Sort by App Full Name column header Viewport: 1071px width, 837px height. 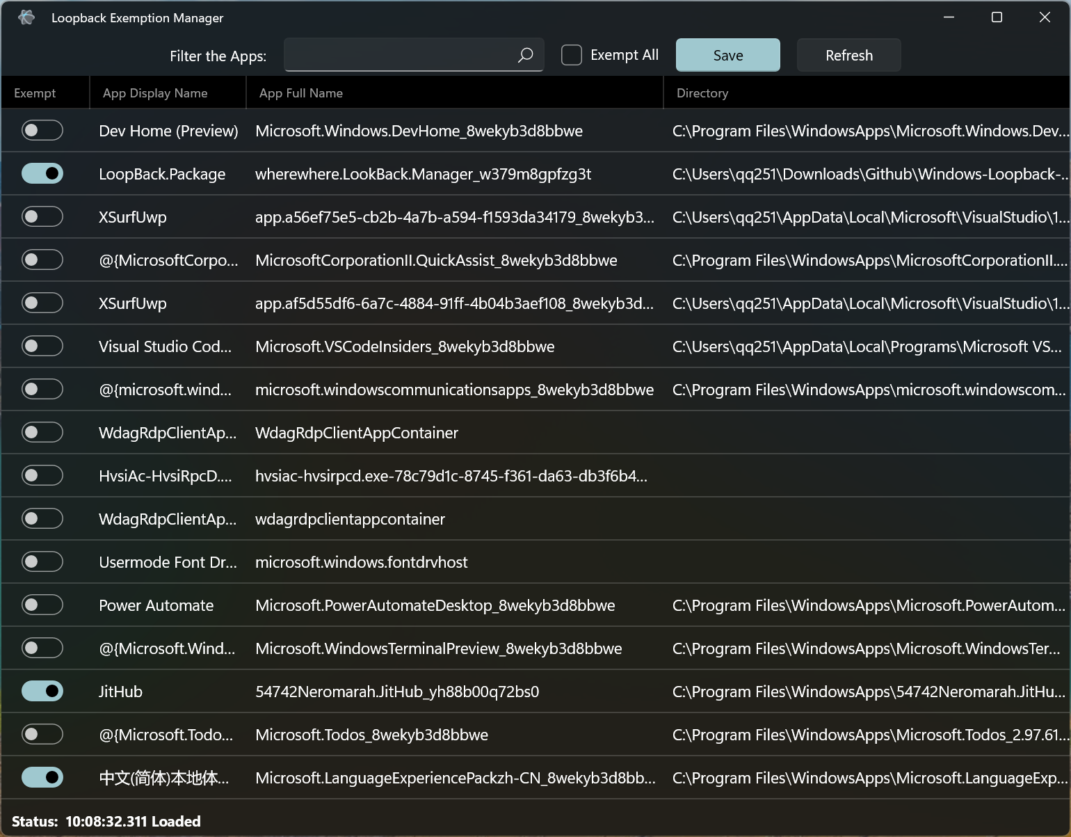tap(455, 93)
